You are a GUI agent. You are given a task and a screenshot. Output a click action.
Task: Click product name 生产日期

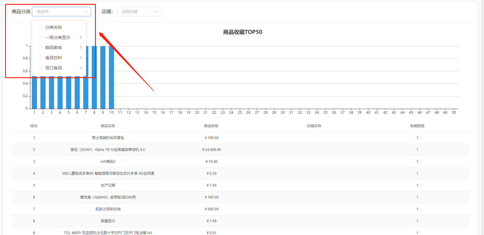point(108,185)
